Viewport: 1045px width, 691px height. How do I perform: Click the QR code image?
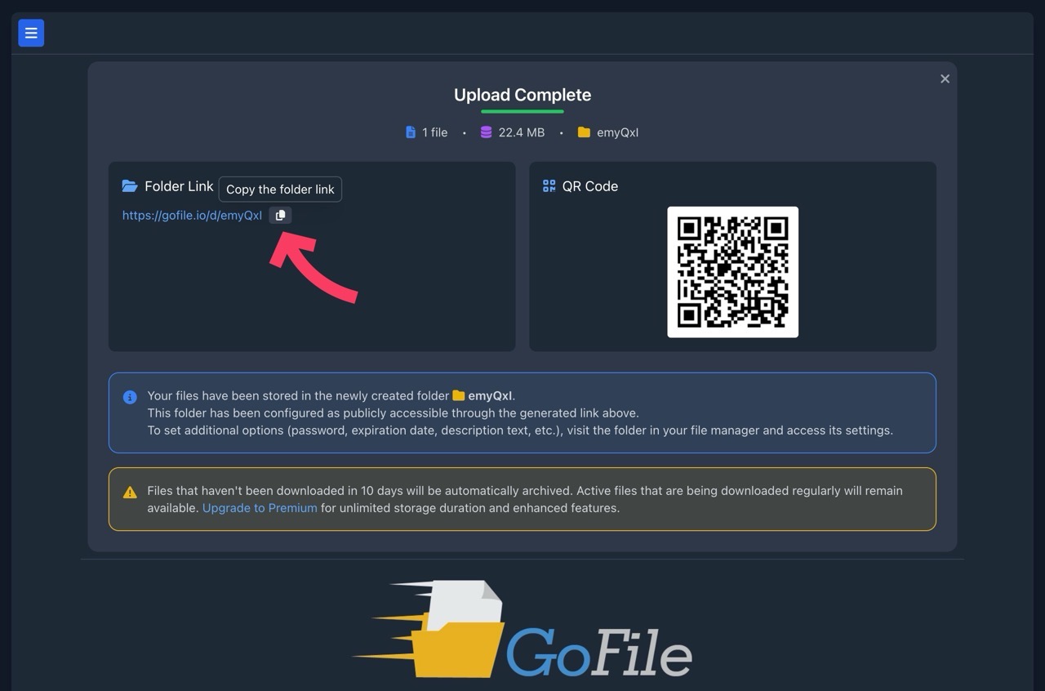tap(732, 271)
